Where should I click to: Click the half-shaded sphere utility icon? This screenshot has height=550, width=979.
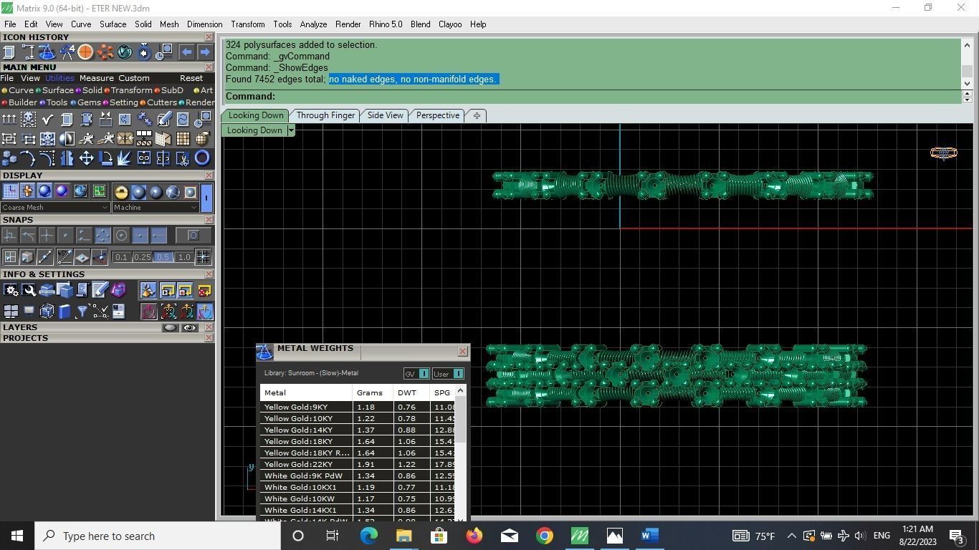point(67,138)
